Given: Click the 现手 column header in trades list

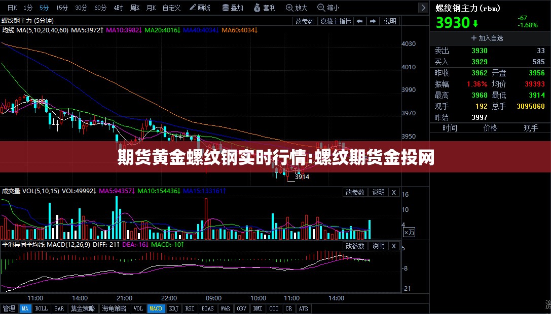Looking at the screenshot, I should click(x=531, y=128).
